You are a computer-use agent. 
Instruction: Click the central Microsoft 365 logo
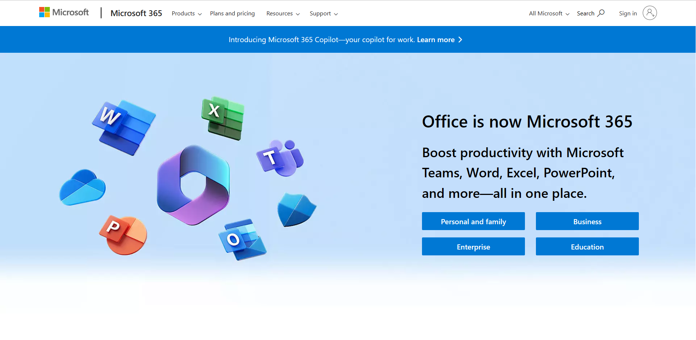(193, 185)
